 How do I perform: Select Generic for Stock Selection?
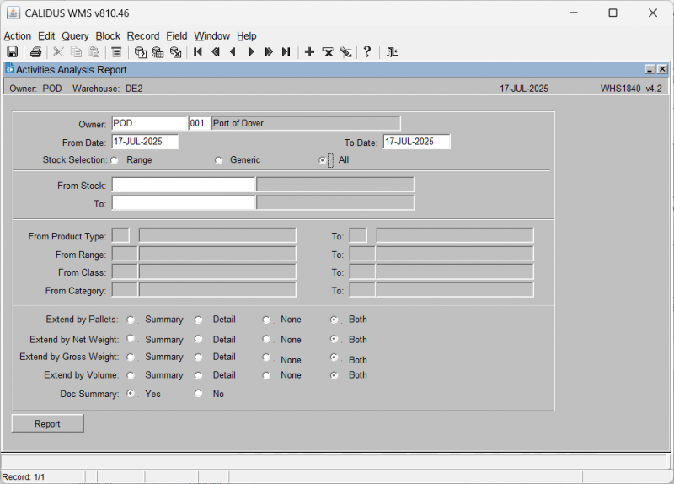tap(218, 160)
